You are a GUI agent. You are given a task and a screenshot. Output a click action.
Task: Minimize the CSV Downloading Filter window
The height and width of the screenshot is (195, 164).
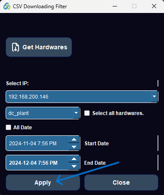(x=115, y=6)
